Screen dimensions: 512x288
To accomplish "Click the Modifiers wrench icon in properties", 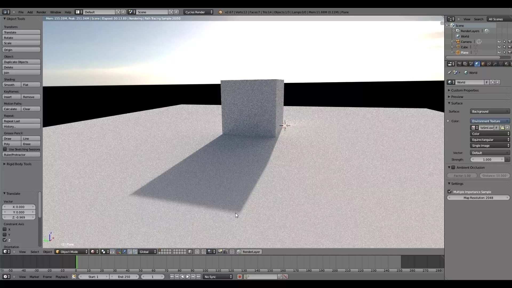I will click(x=495, y=64).
